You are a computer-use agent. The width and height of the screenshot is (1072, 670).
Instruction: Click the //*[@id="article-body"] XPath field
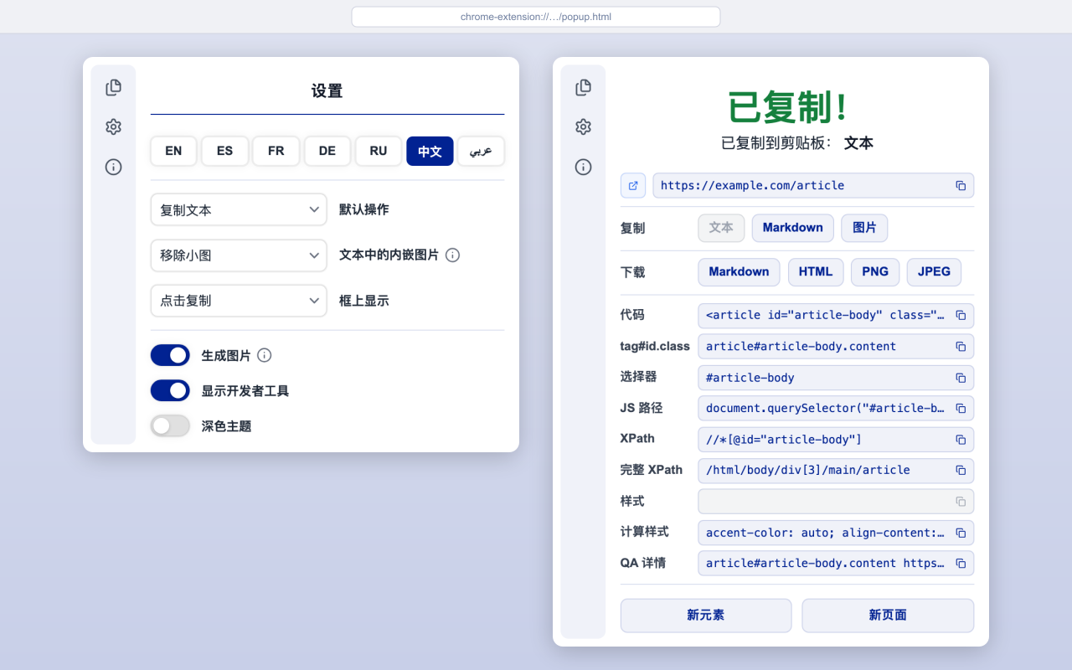click(x=836, y=440)
